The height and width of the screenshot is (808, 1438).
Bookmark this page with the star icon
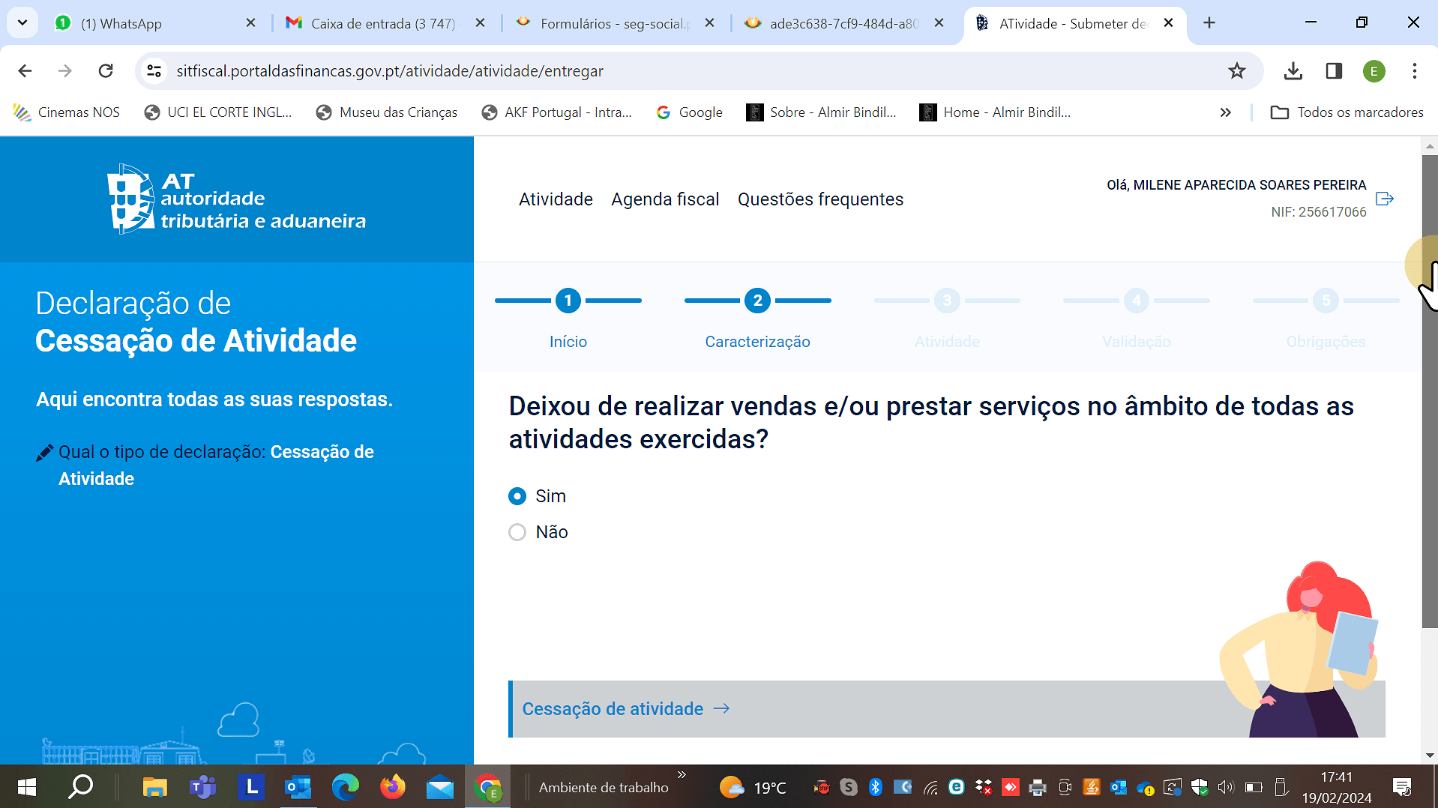pos(1236,71)
